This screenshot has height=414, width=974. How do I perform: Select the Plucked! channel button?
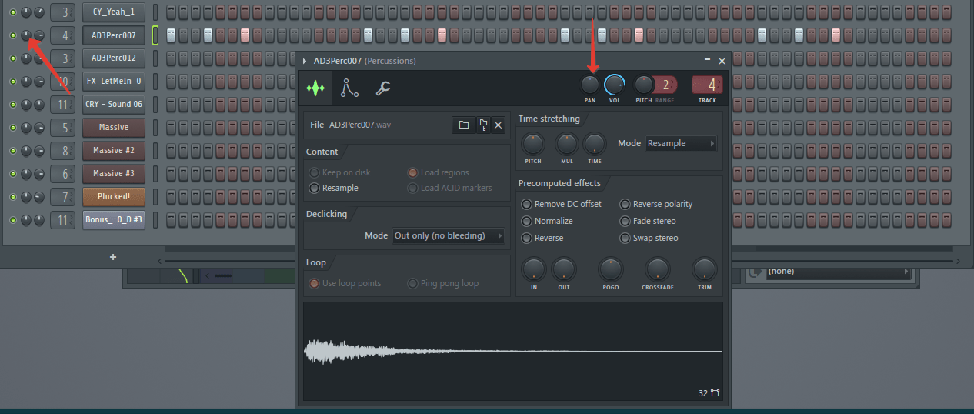[114, 196]
